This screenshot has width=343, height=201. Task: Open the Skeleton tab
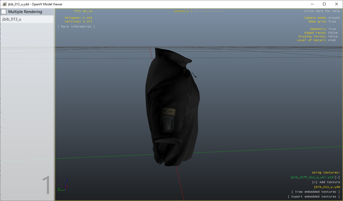click(216, 11)
